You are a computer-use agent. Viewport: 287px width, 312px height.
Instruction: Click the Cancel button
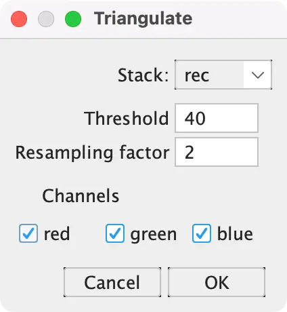pos(112,282)
